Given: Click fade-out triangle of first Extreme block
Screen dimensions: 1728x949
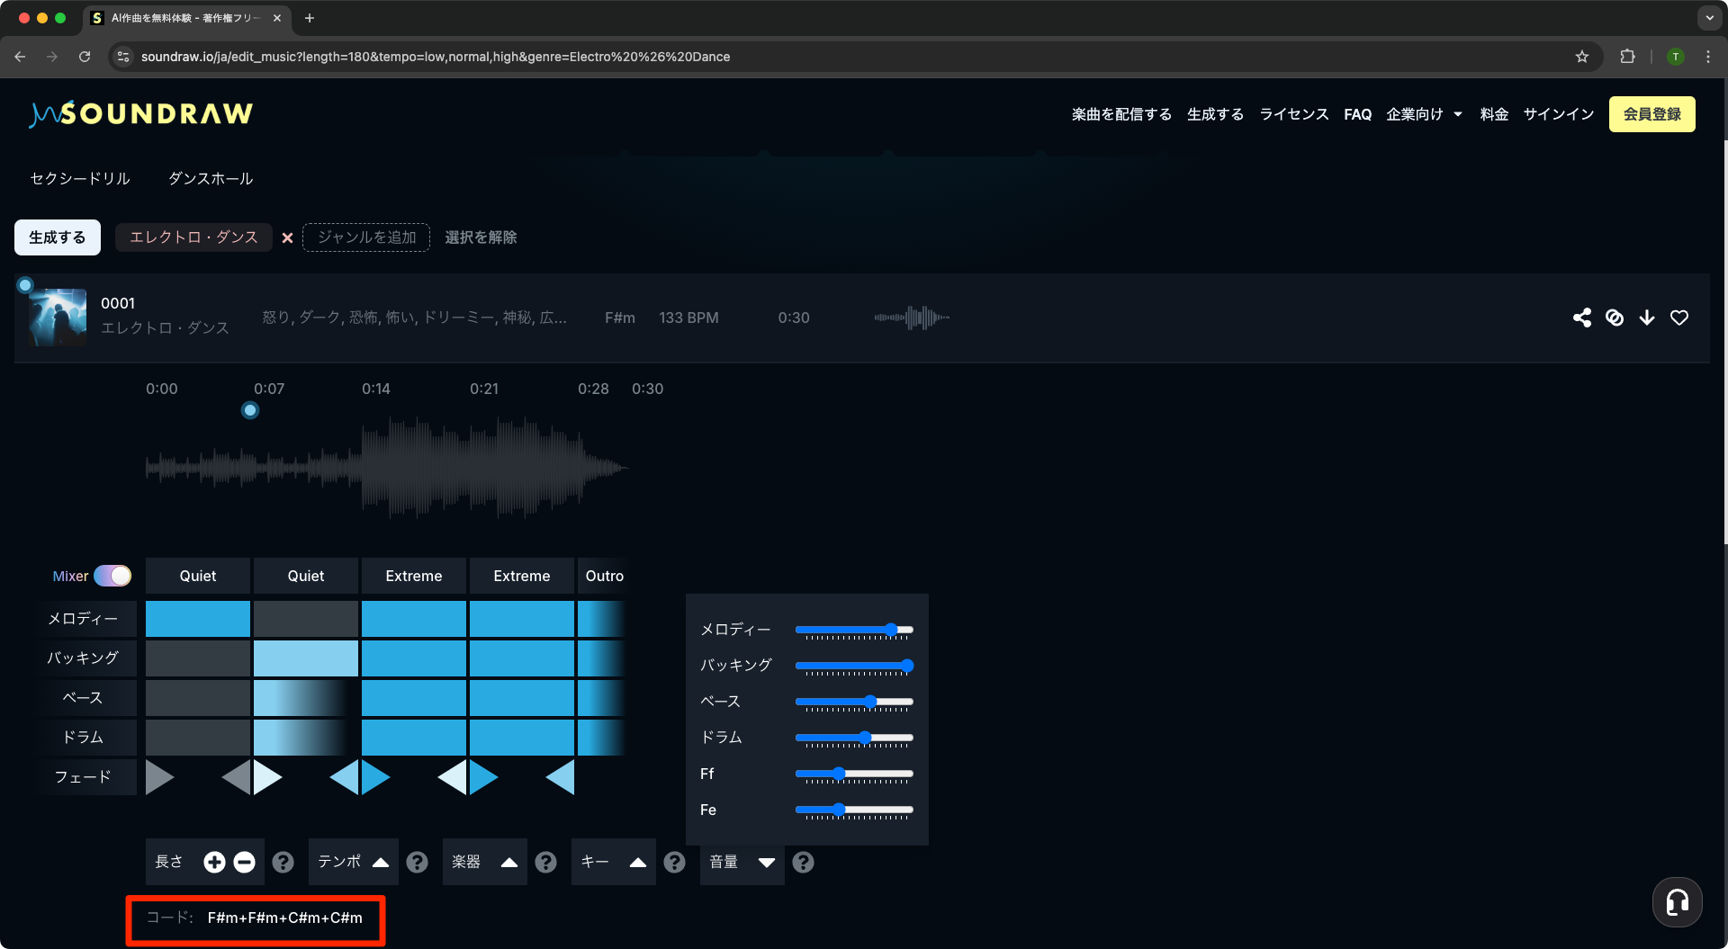Looking at the screenshot, I should click(453, 777).
